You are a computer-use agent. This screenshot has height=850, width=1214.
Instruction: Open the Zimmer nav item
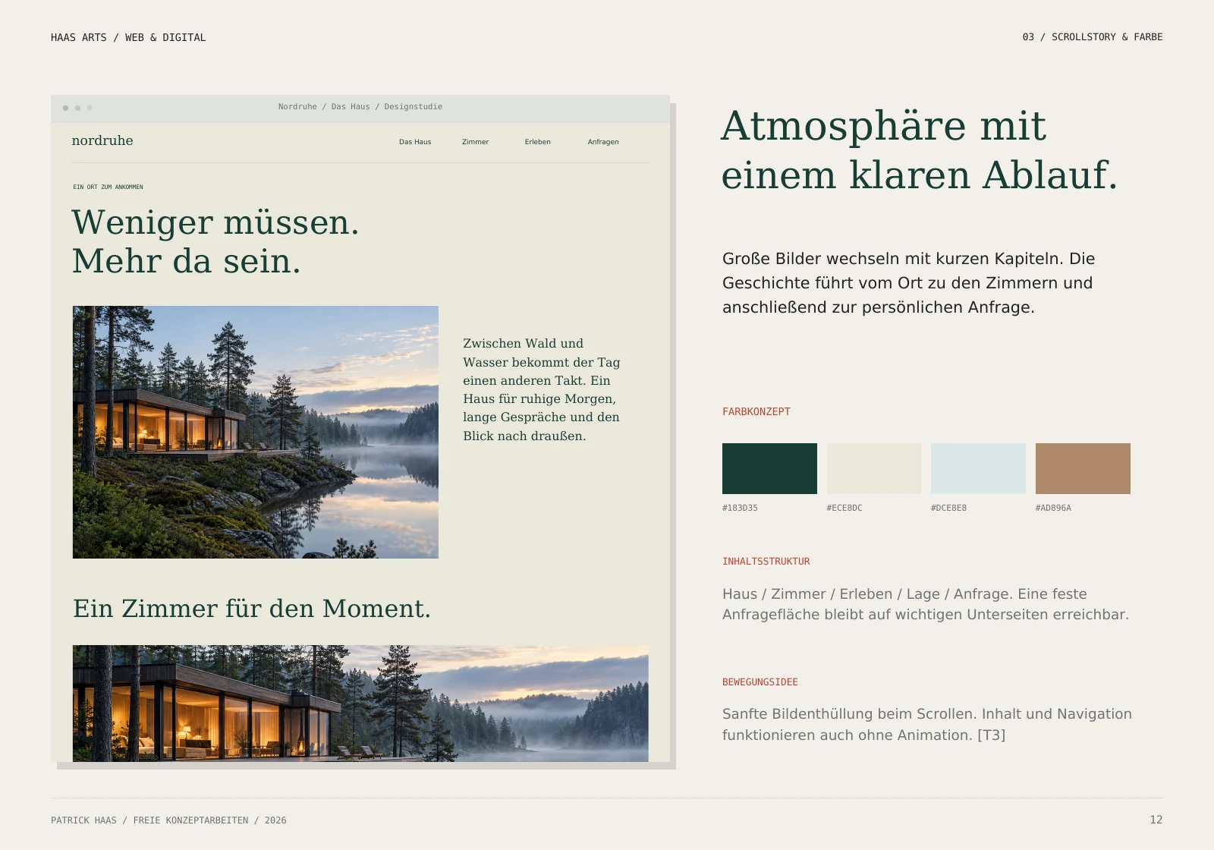475,142
